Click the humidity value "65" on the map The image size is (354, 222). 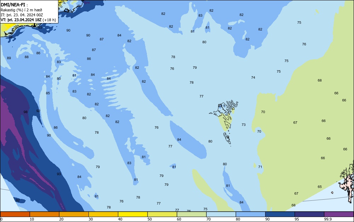point(320,187)
